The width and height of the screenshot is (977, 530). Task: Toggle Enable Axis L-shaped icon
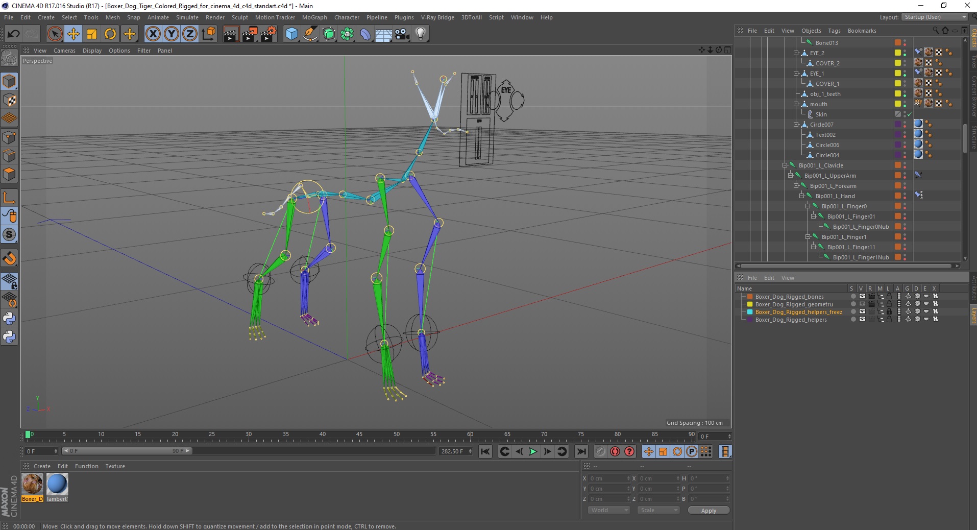tap(9, 198)
